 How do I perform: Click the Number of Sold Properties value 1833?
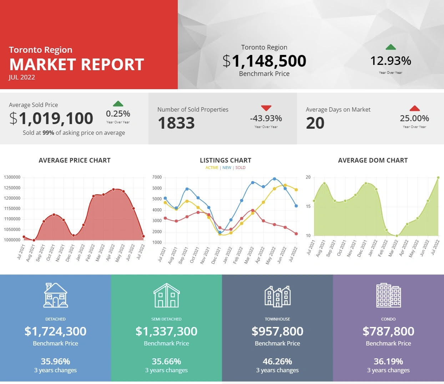pyautogui.click(x=176, y=123)
